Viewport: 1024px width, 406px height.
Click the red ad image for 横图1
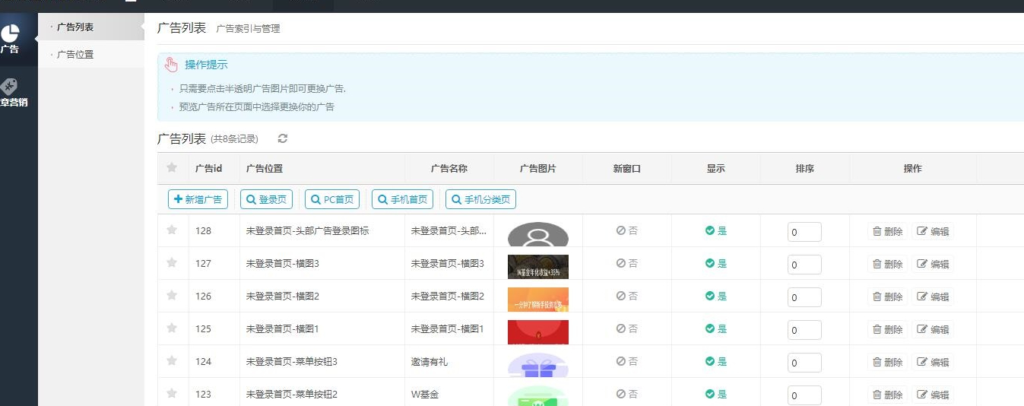(x=538, y=332)
